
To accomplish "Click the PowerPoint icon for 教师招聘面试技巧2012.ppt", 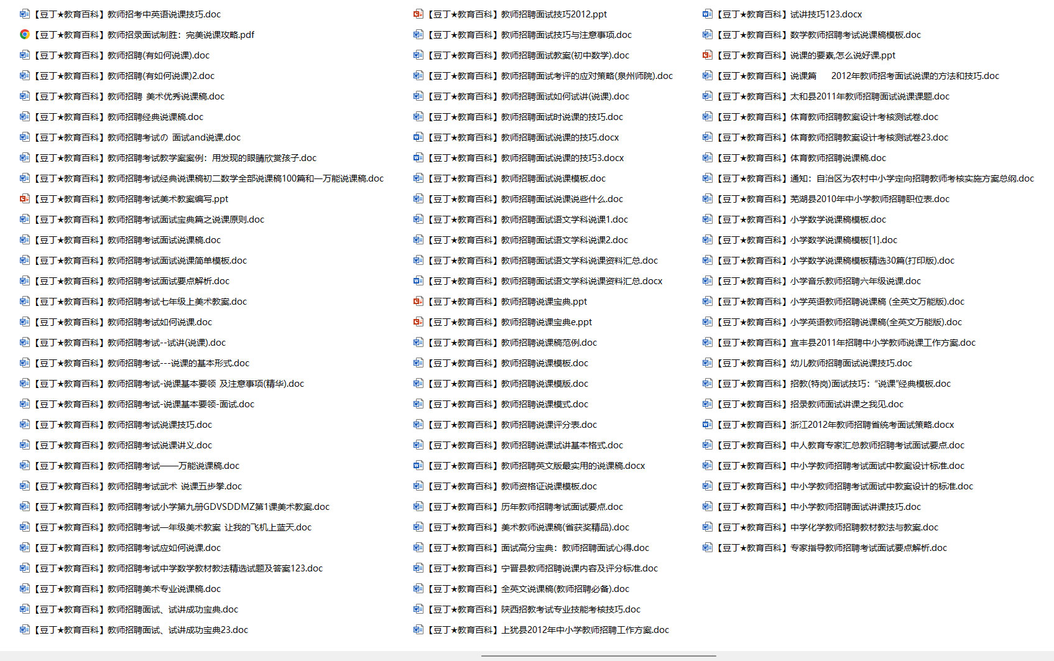I will pyautogui.click(x=418, y=14).
